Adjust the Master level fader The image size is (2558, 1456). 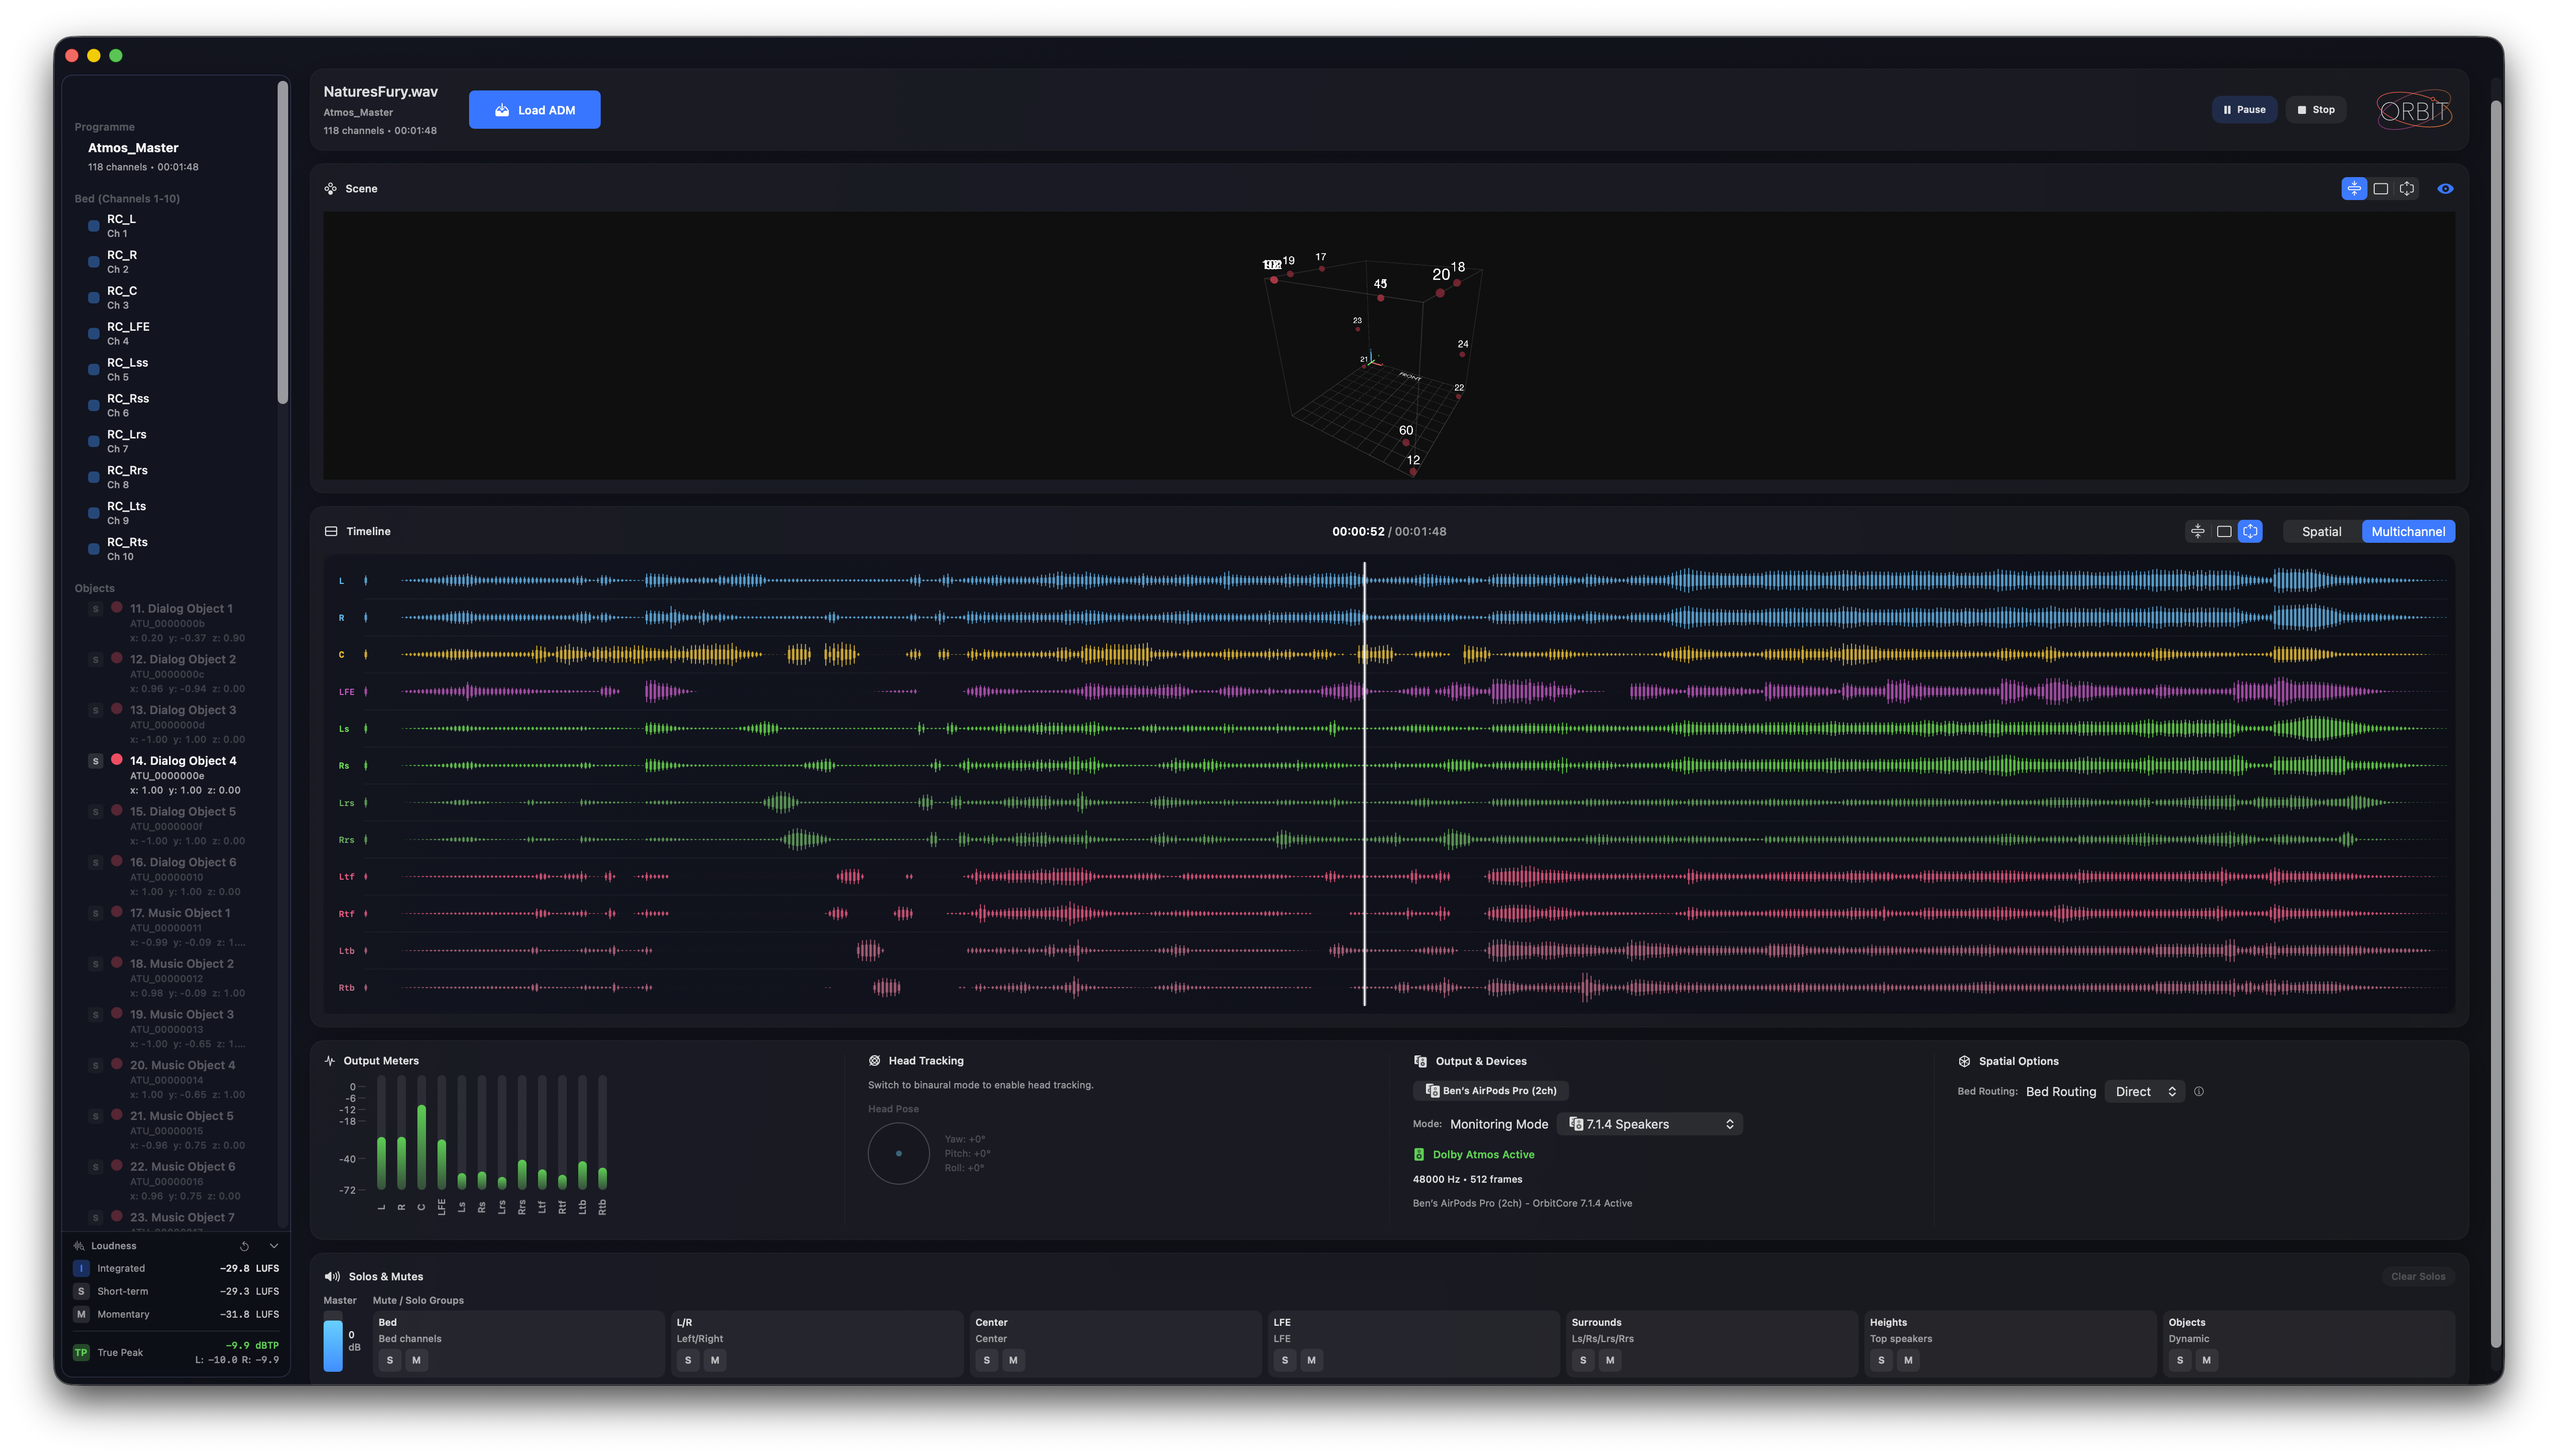point(334,1345)
